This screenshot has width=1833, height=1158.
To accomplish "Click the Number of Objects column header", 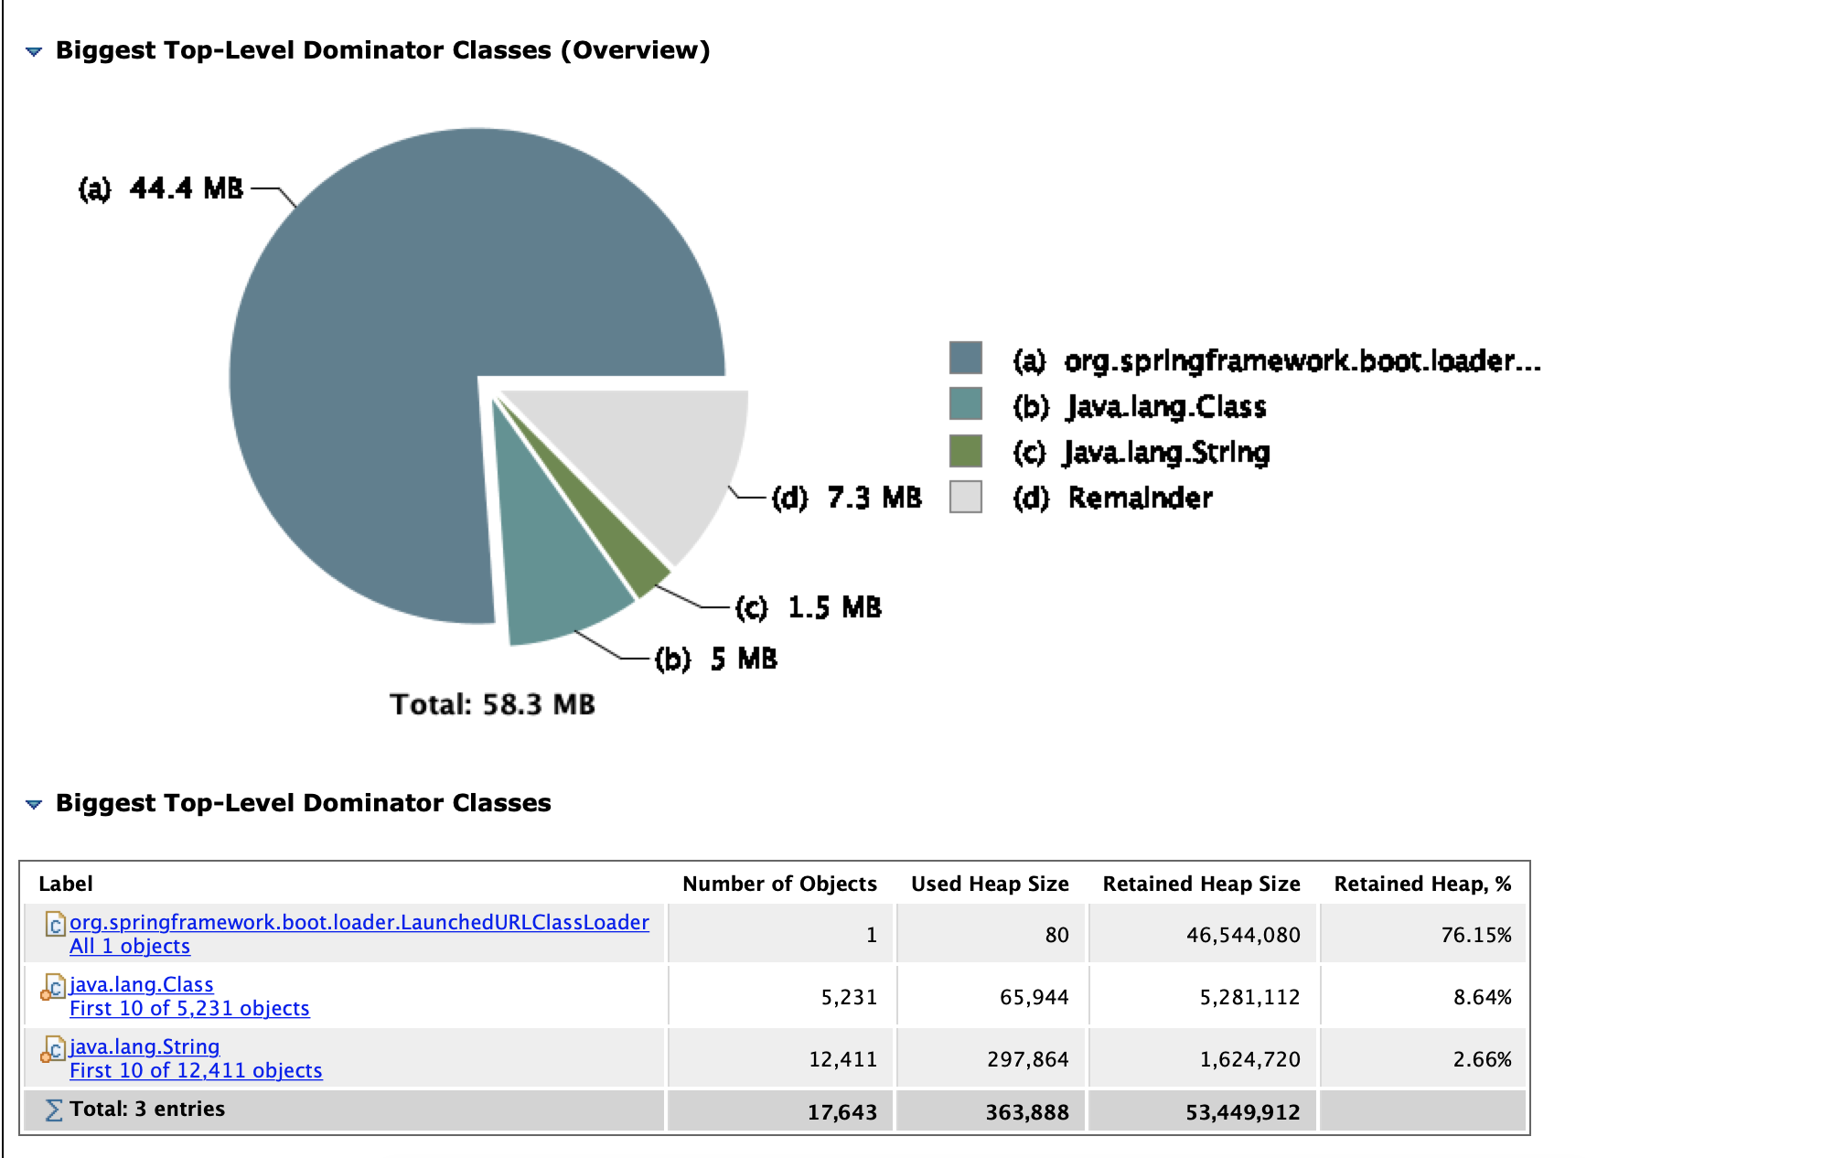I will click(x=779, y=884).
